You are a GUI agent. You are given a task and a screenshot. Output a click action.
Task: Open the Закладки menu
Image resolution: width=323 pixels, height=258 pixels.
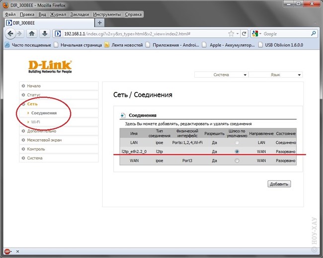tap(80, 14)
